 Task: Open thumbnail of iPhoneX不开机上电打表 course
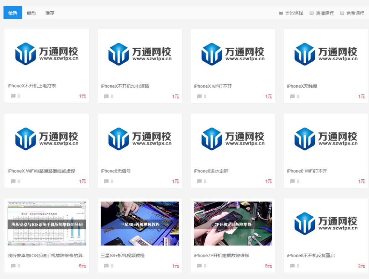pyautogui.click(x=47, y=54)
